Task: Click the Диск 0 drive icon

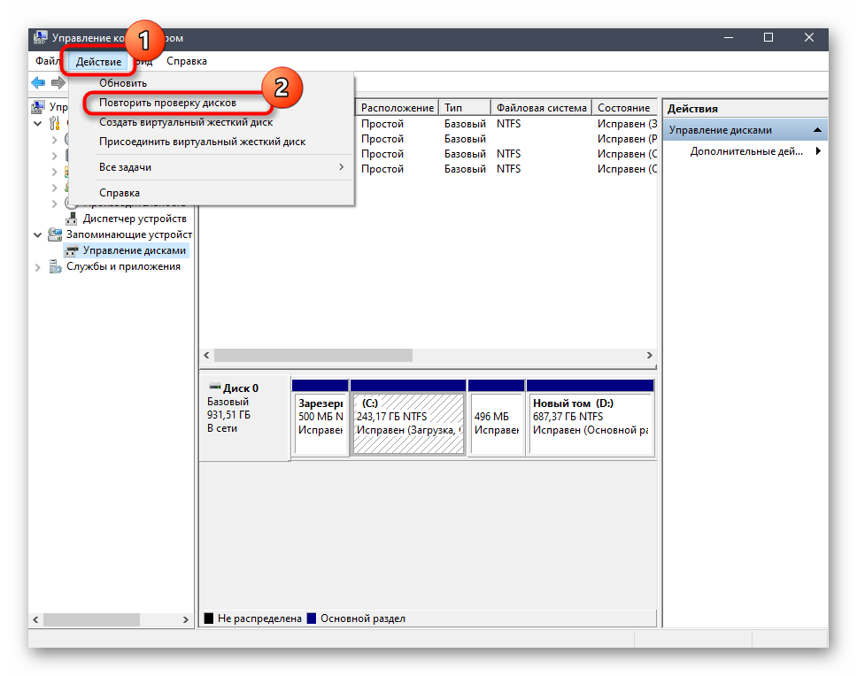Action: (214, 388)
